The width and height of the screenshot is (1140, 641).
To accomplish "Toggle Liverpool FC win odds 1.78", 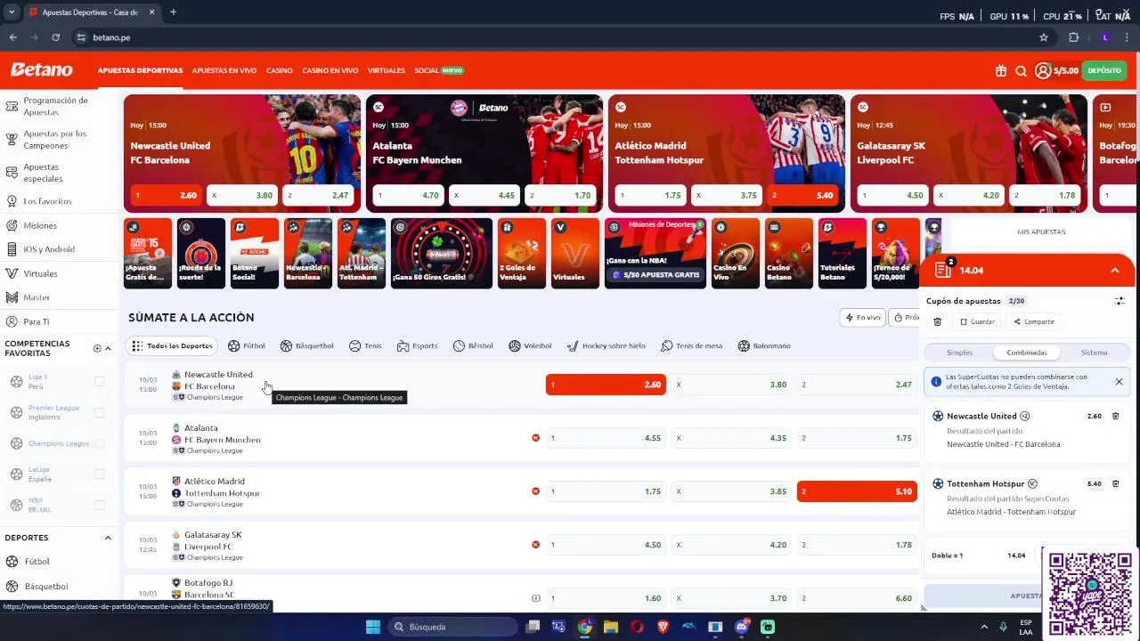I will (x=857, y=545).
